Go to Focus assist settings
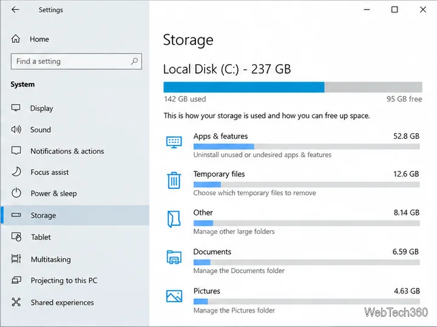 point(49,172)
